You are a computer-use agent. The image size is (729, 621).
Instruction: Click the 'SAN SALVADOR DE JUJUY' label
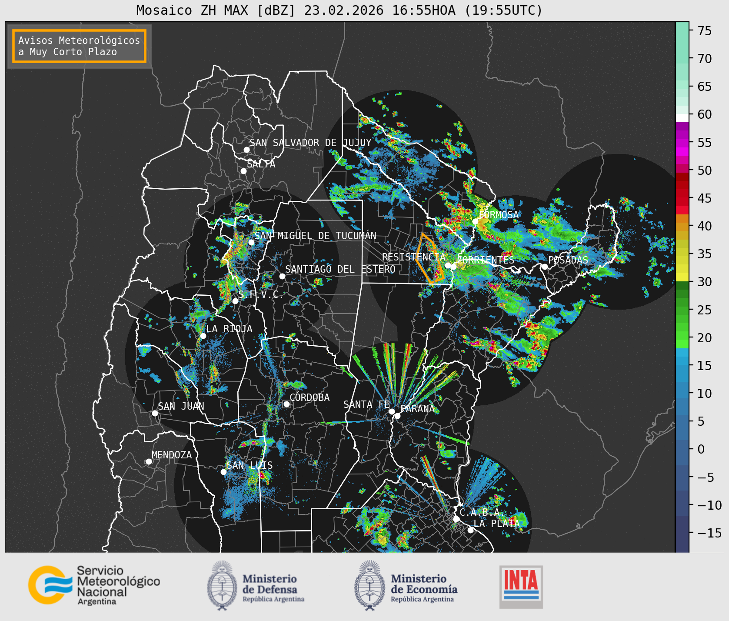click(310, 143)
